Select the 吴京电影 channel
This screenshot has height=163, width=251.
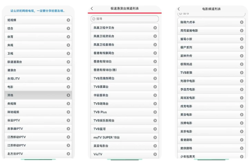click(x=211, y=131)
